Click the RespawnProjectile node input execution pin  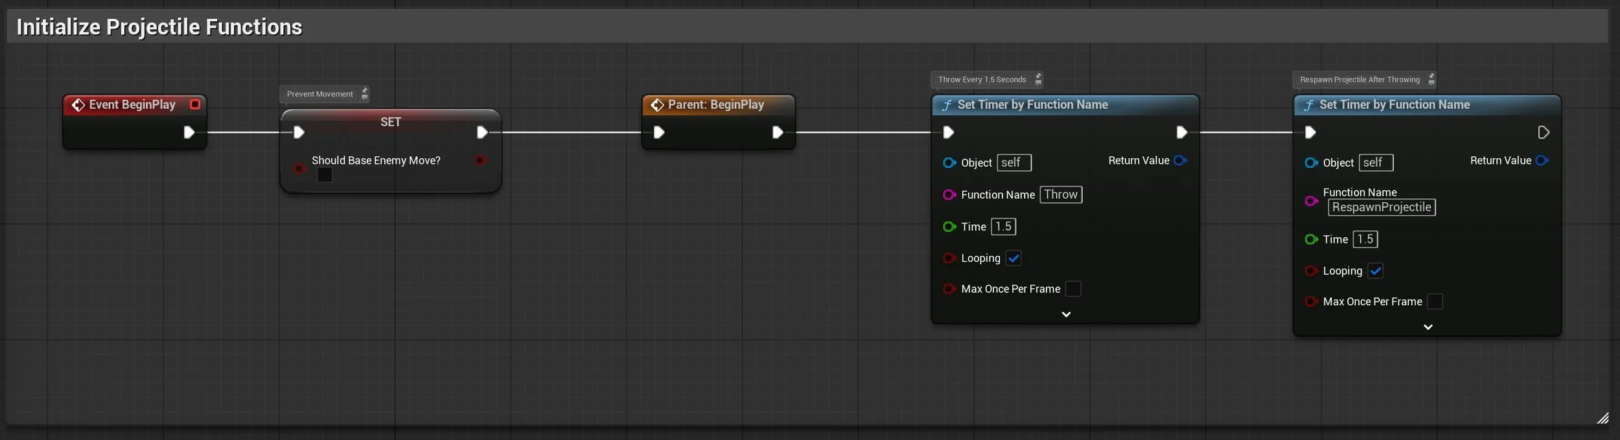tap(1310, 132)
